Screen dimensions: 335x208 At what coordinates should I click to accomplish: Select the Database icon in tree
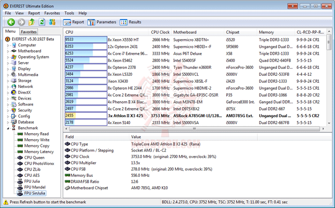coord(13,122)
